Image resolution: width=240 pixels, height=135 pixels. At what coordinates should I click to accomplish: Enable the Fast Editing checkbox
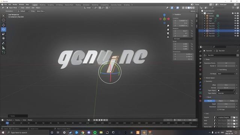[x=218, y=70]
